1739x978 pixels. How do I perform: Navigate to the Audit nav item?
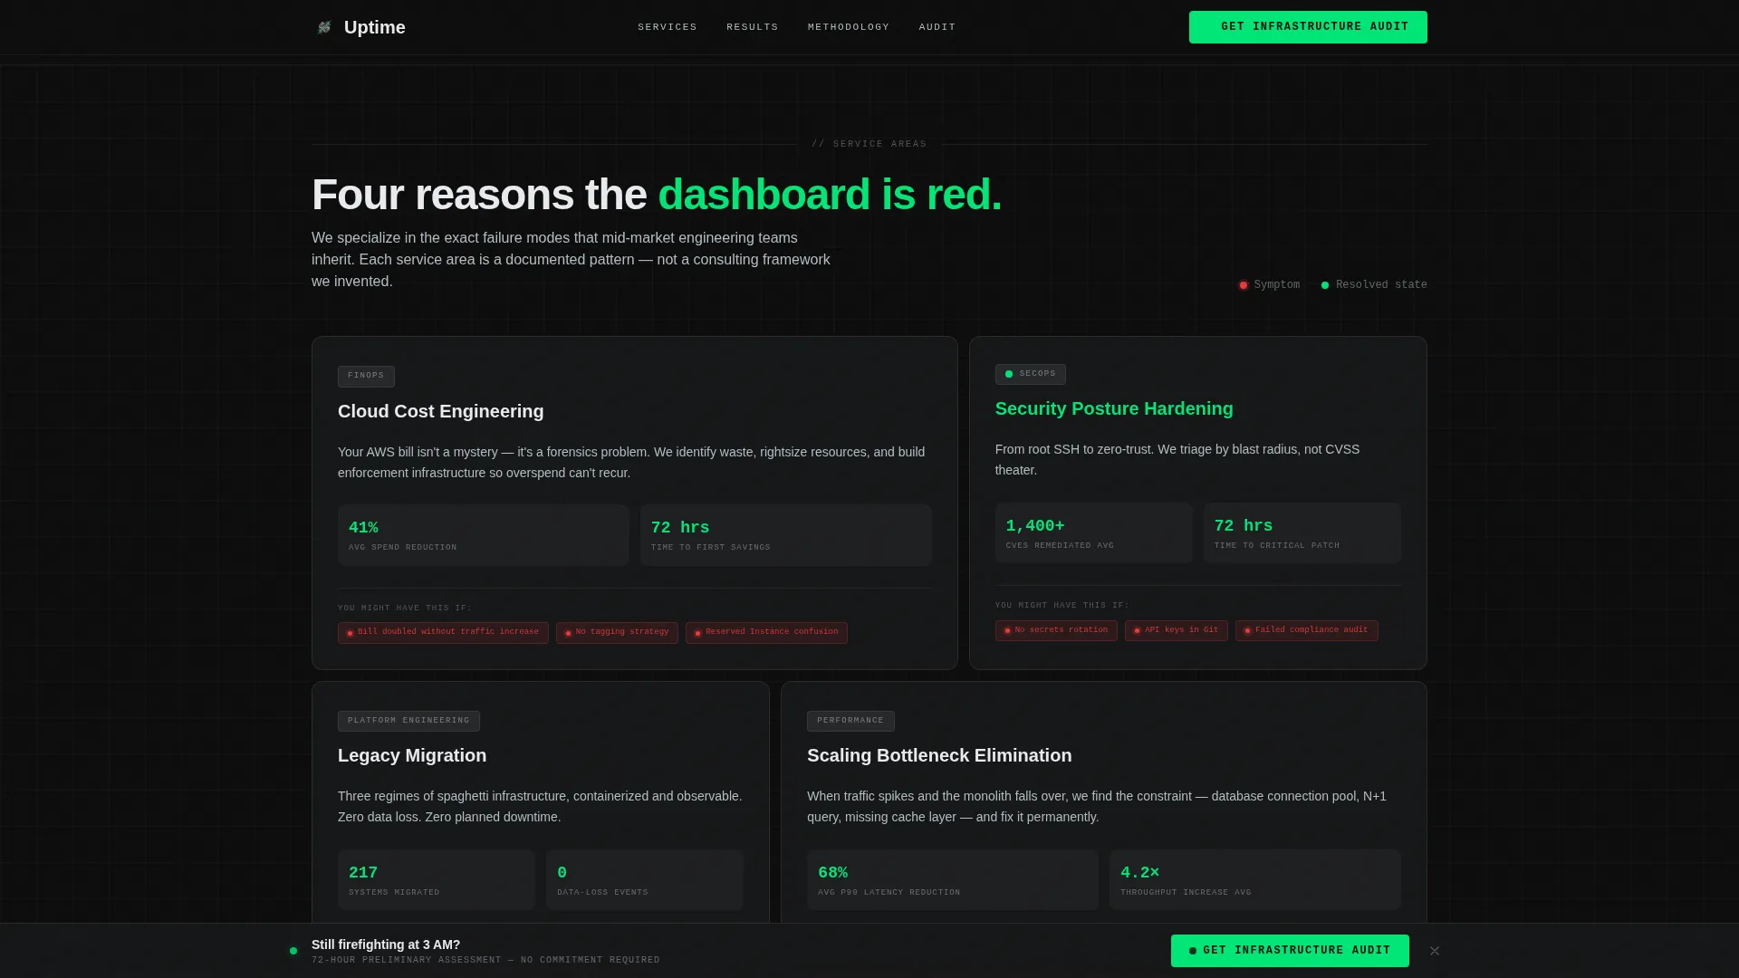[x=937, y=27]
